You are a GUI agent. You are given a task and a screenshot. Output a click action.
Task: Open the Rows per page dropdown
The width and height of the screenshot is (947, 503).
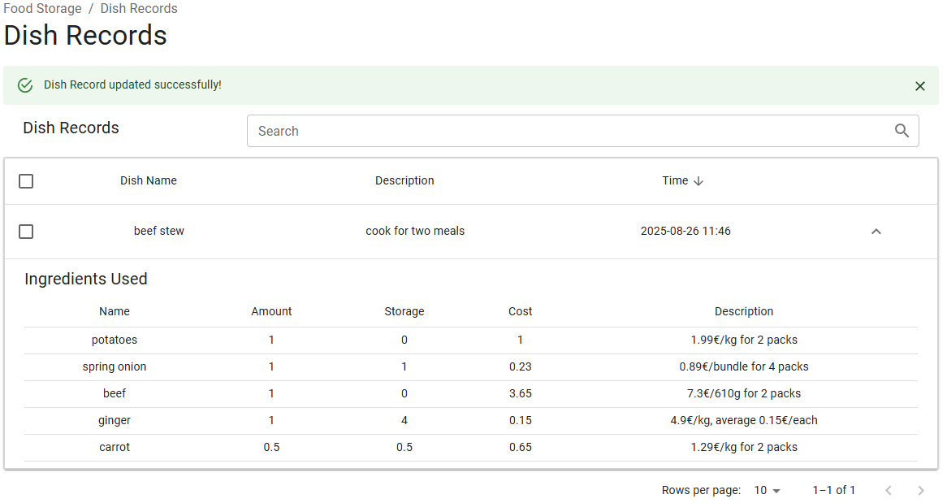(767, 490)
